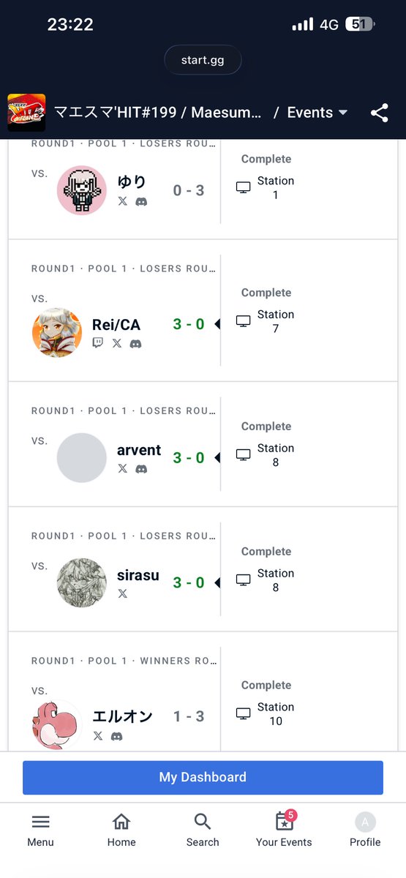Open the マエスマ'HIT#199 tournament link

click(x=158, y=113)
